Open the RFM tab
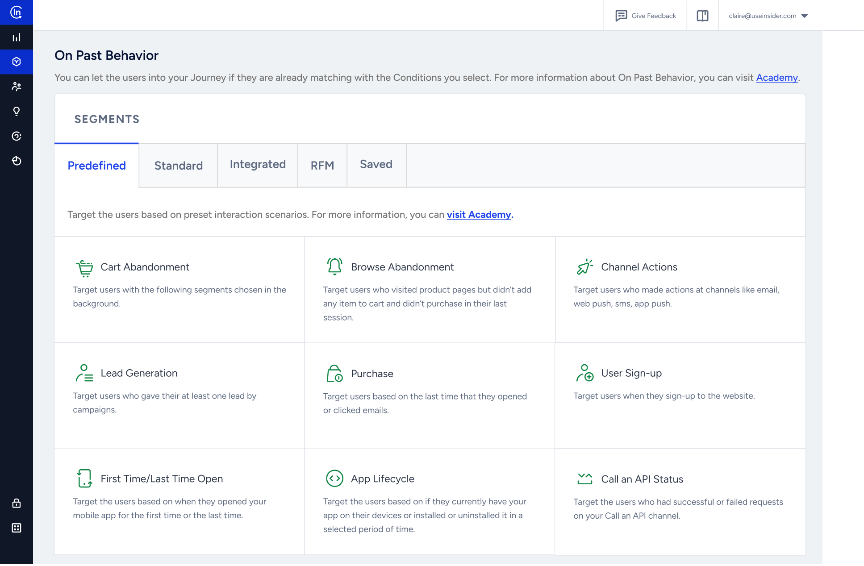Viewport: 864px width, 566px height. pos(322,165)
